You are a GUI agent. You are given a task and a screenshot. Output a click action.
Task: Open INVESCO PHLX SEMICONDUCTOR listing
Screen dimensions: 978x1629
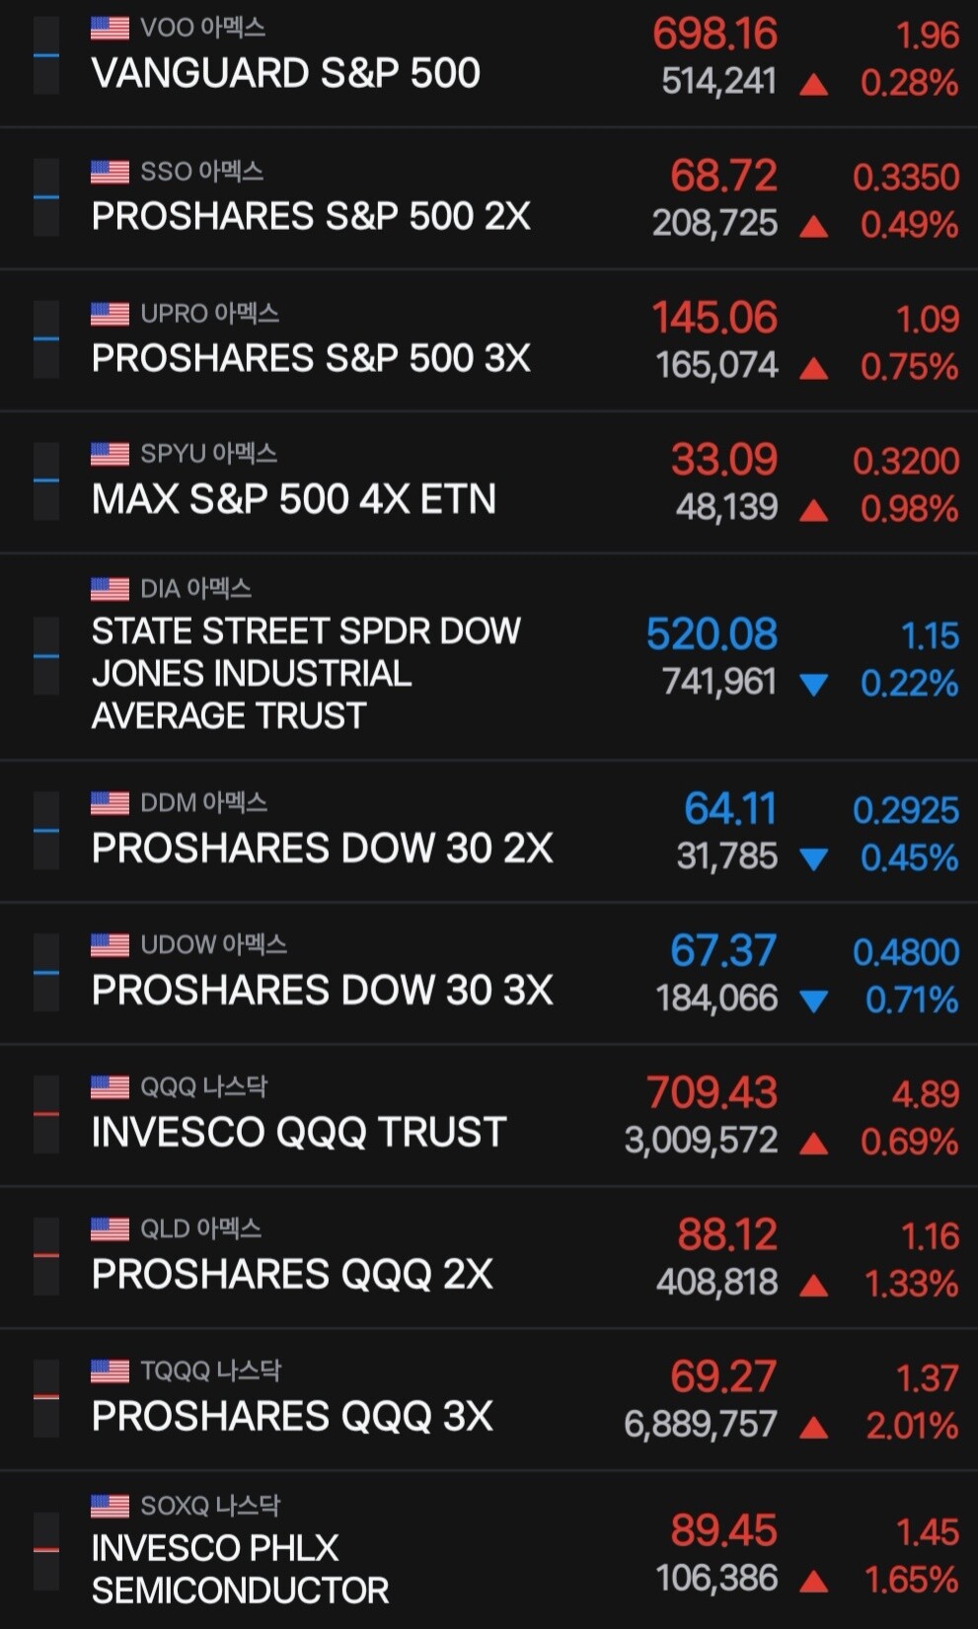coord(489,1550)
